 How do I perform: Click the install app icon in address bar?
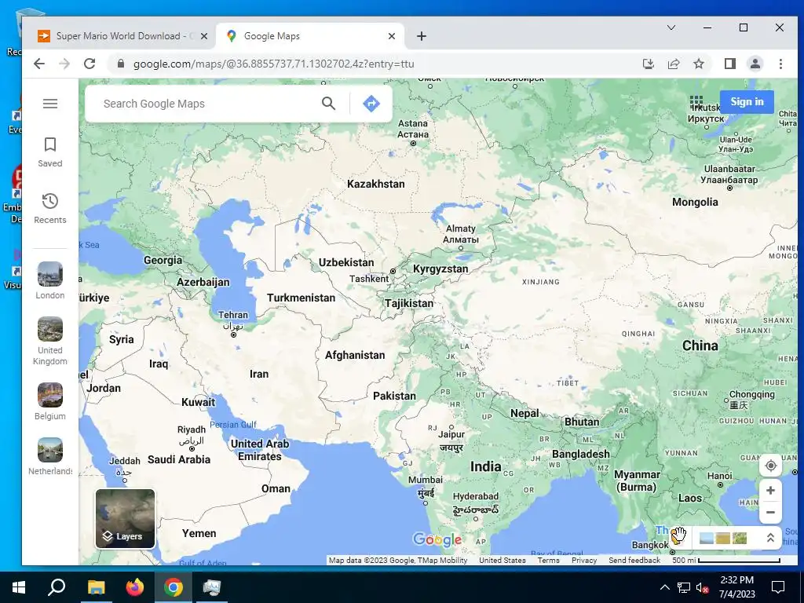pyautogui.click(x=648, y=64)
